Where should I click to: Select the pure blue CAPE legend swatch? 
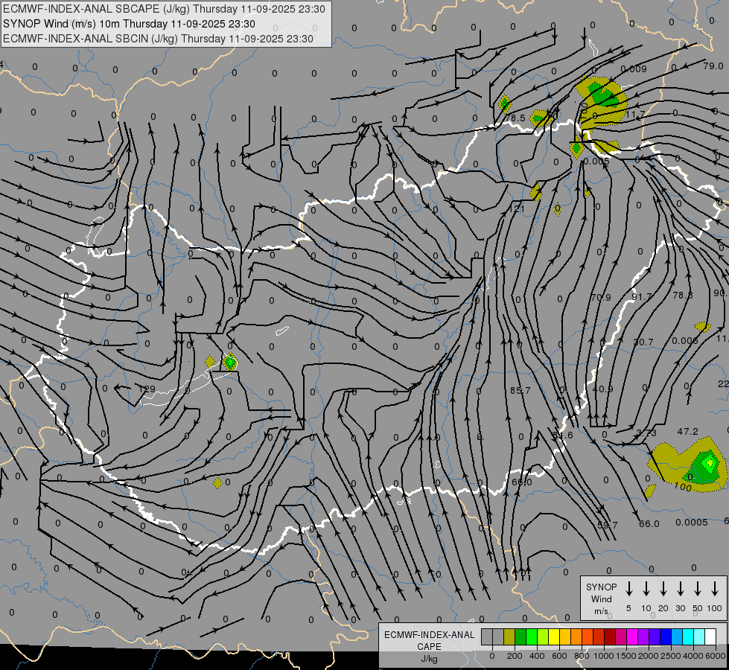[666, 636]
